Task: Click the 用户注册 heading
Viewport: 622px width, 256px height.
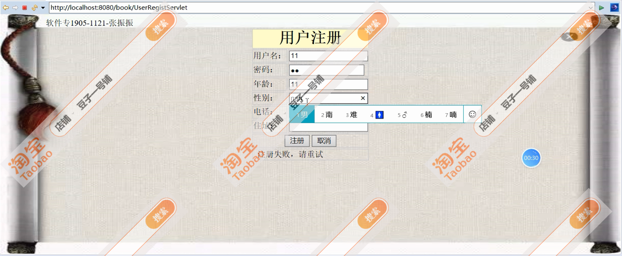Action: tap(310, 38)
